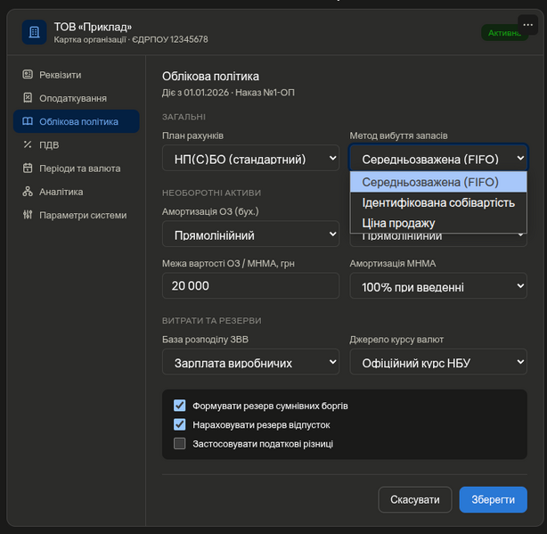Click the organization building icon
This screenshot has height=534, width=547.
click(x=34, y=32)
